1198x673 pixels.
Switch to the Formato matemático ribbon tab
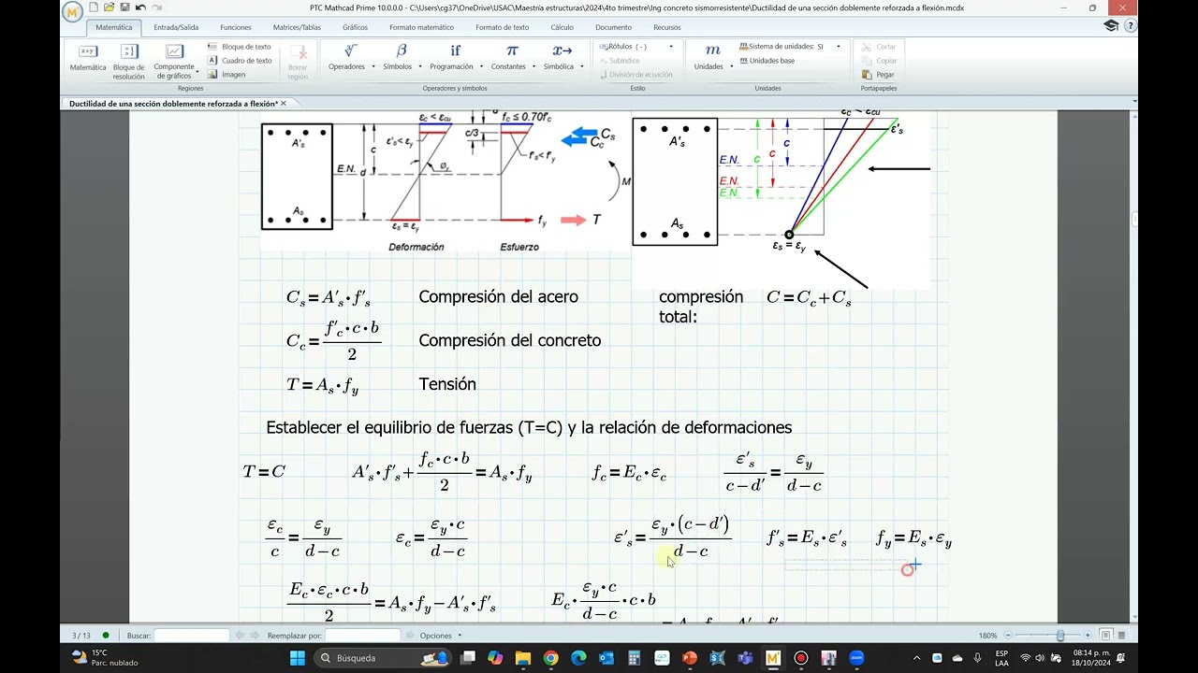pyautogui.click(x=422, y=27)
